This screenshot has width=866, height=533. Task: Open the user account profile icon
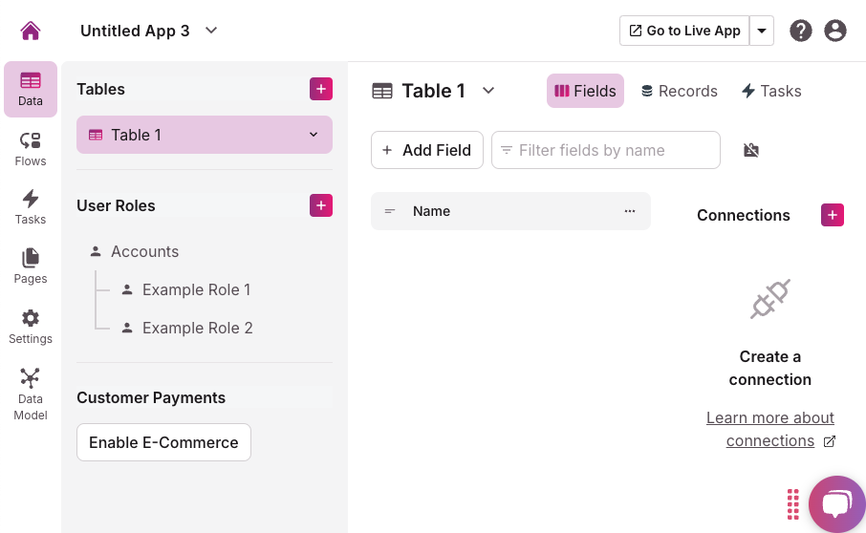click(x=835, y=31)
